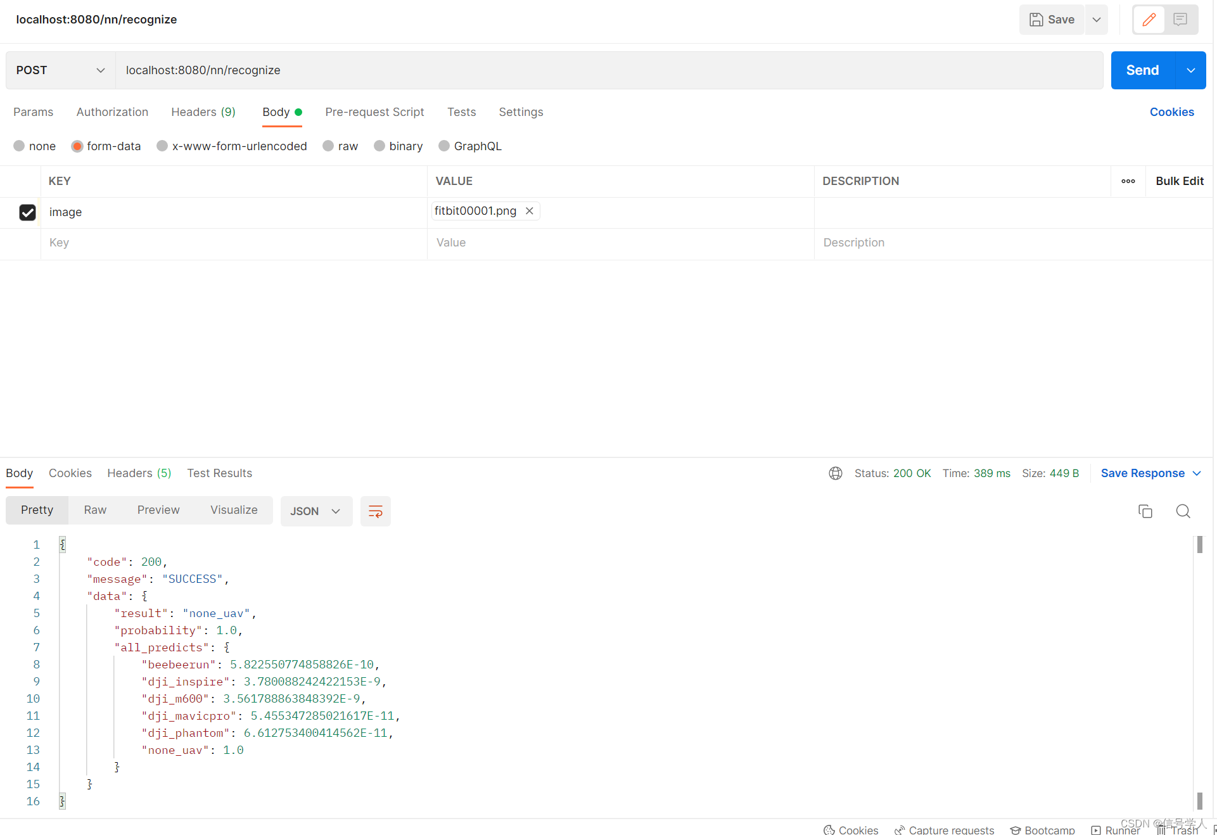Click the Bulk Edit link
1217x835 pixels.
(x=1179, y=181)
